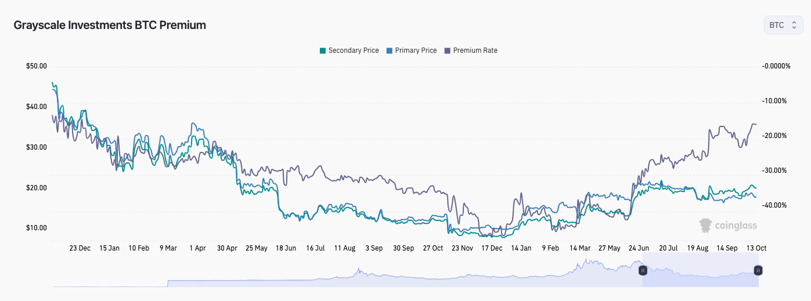Click the highlighted range selection area
Image resolution: width=811 pixels, height=301 pixels.
click(x=700, y=270)
